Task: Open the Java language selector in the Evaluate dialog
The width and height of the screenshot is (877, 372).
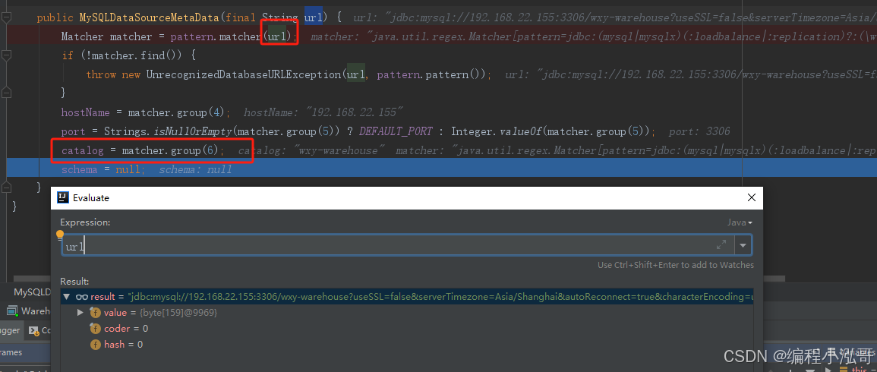Action: pos(740,222)
